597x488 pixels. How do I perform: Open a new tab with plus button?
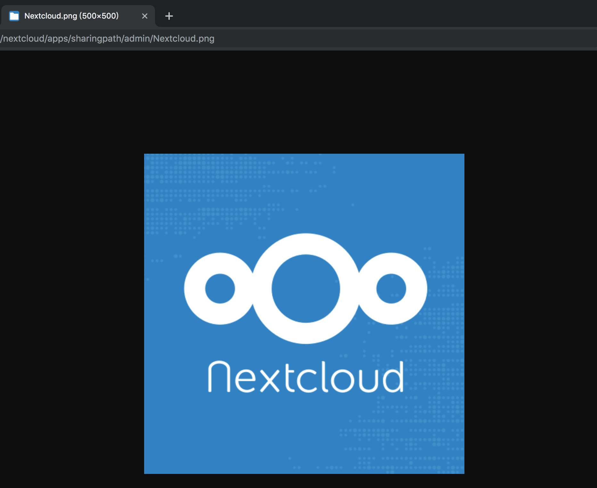click(x=169, y=16)
